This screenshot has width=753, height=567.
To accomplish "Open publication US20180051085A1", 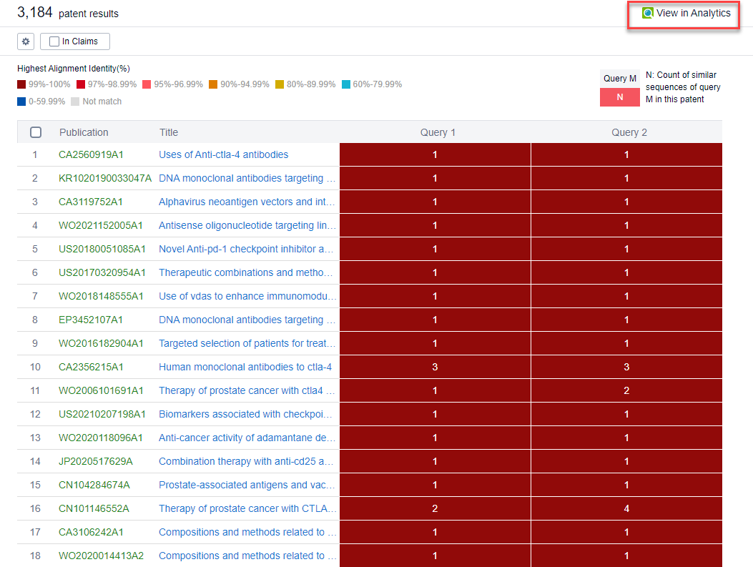I will coord(102,249).
